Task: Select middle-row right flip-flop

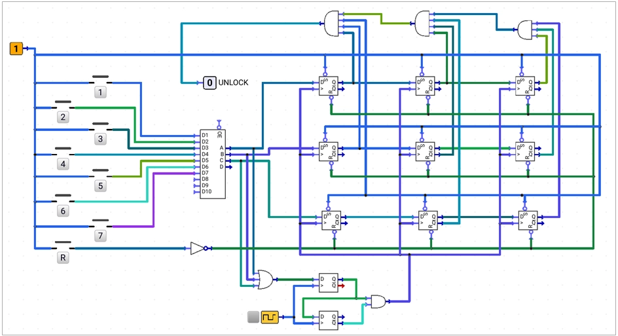Action: pos(525,151)
